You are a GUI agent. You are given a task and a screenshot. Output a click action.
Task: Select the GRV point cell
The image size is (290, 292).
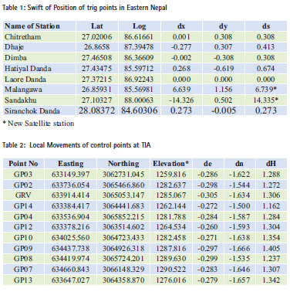(x=23, y=195)
